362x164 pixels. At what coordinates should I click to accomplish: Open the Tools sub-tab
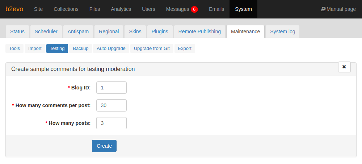pyautogui.click(x=14, y=49)
